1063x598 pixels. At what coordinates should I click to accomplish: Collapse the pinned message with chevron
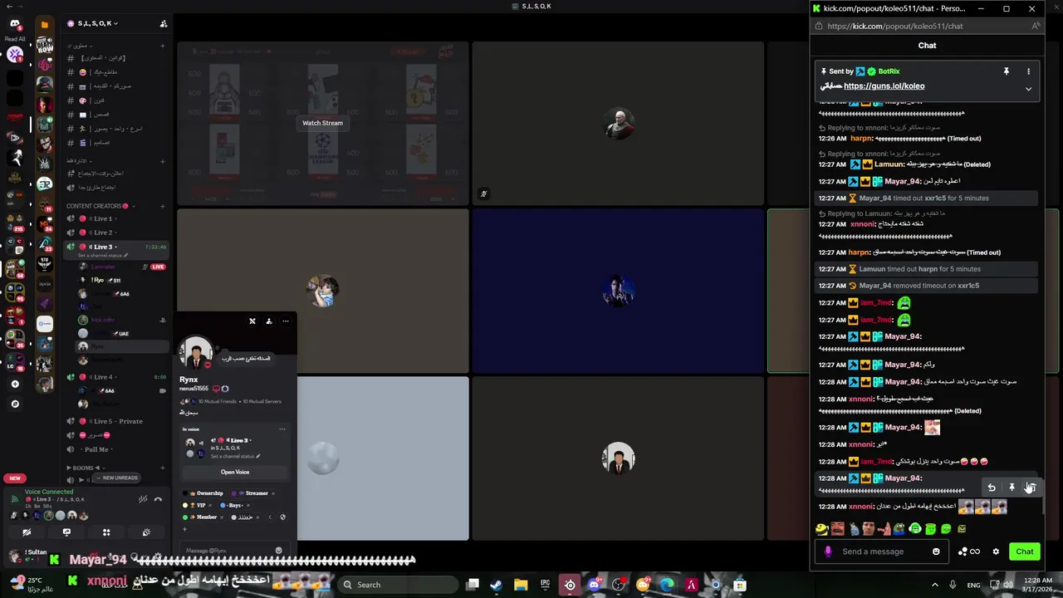(1028, 89)
